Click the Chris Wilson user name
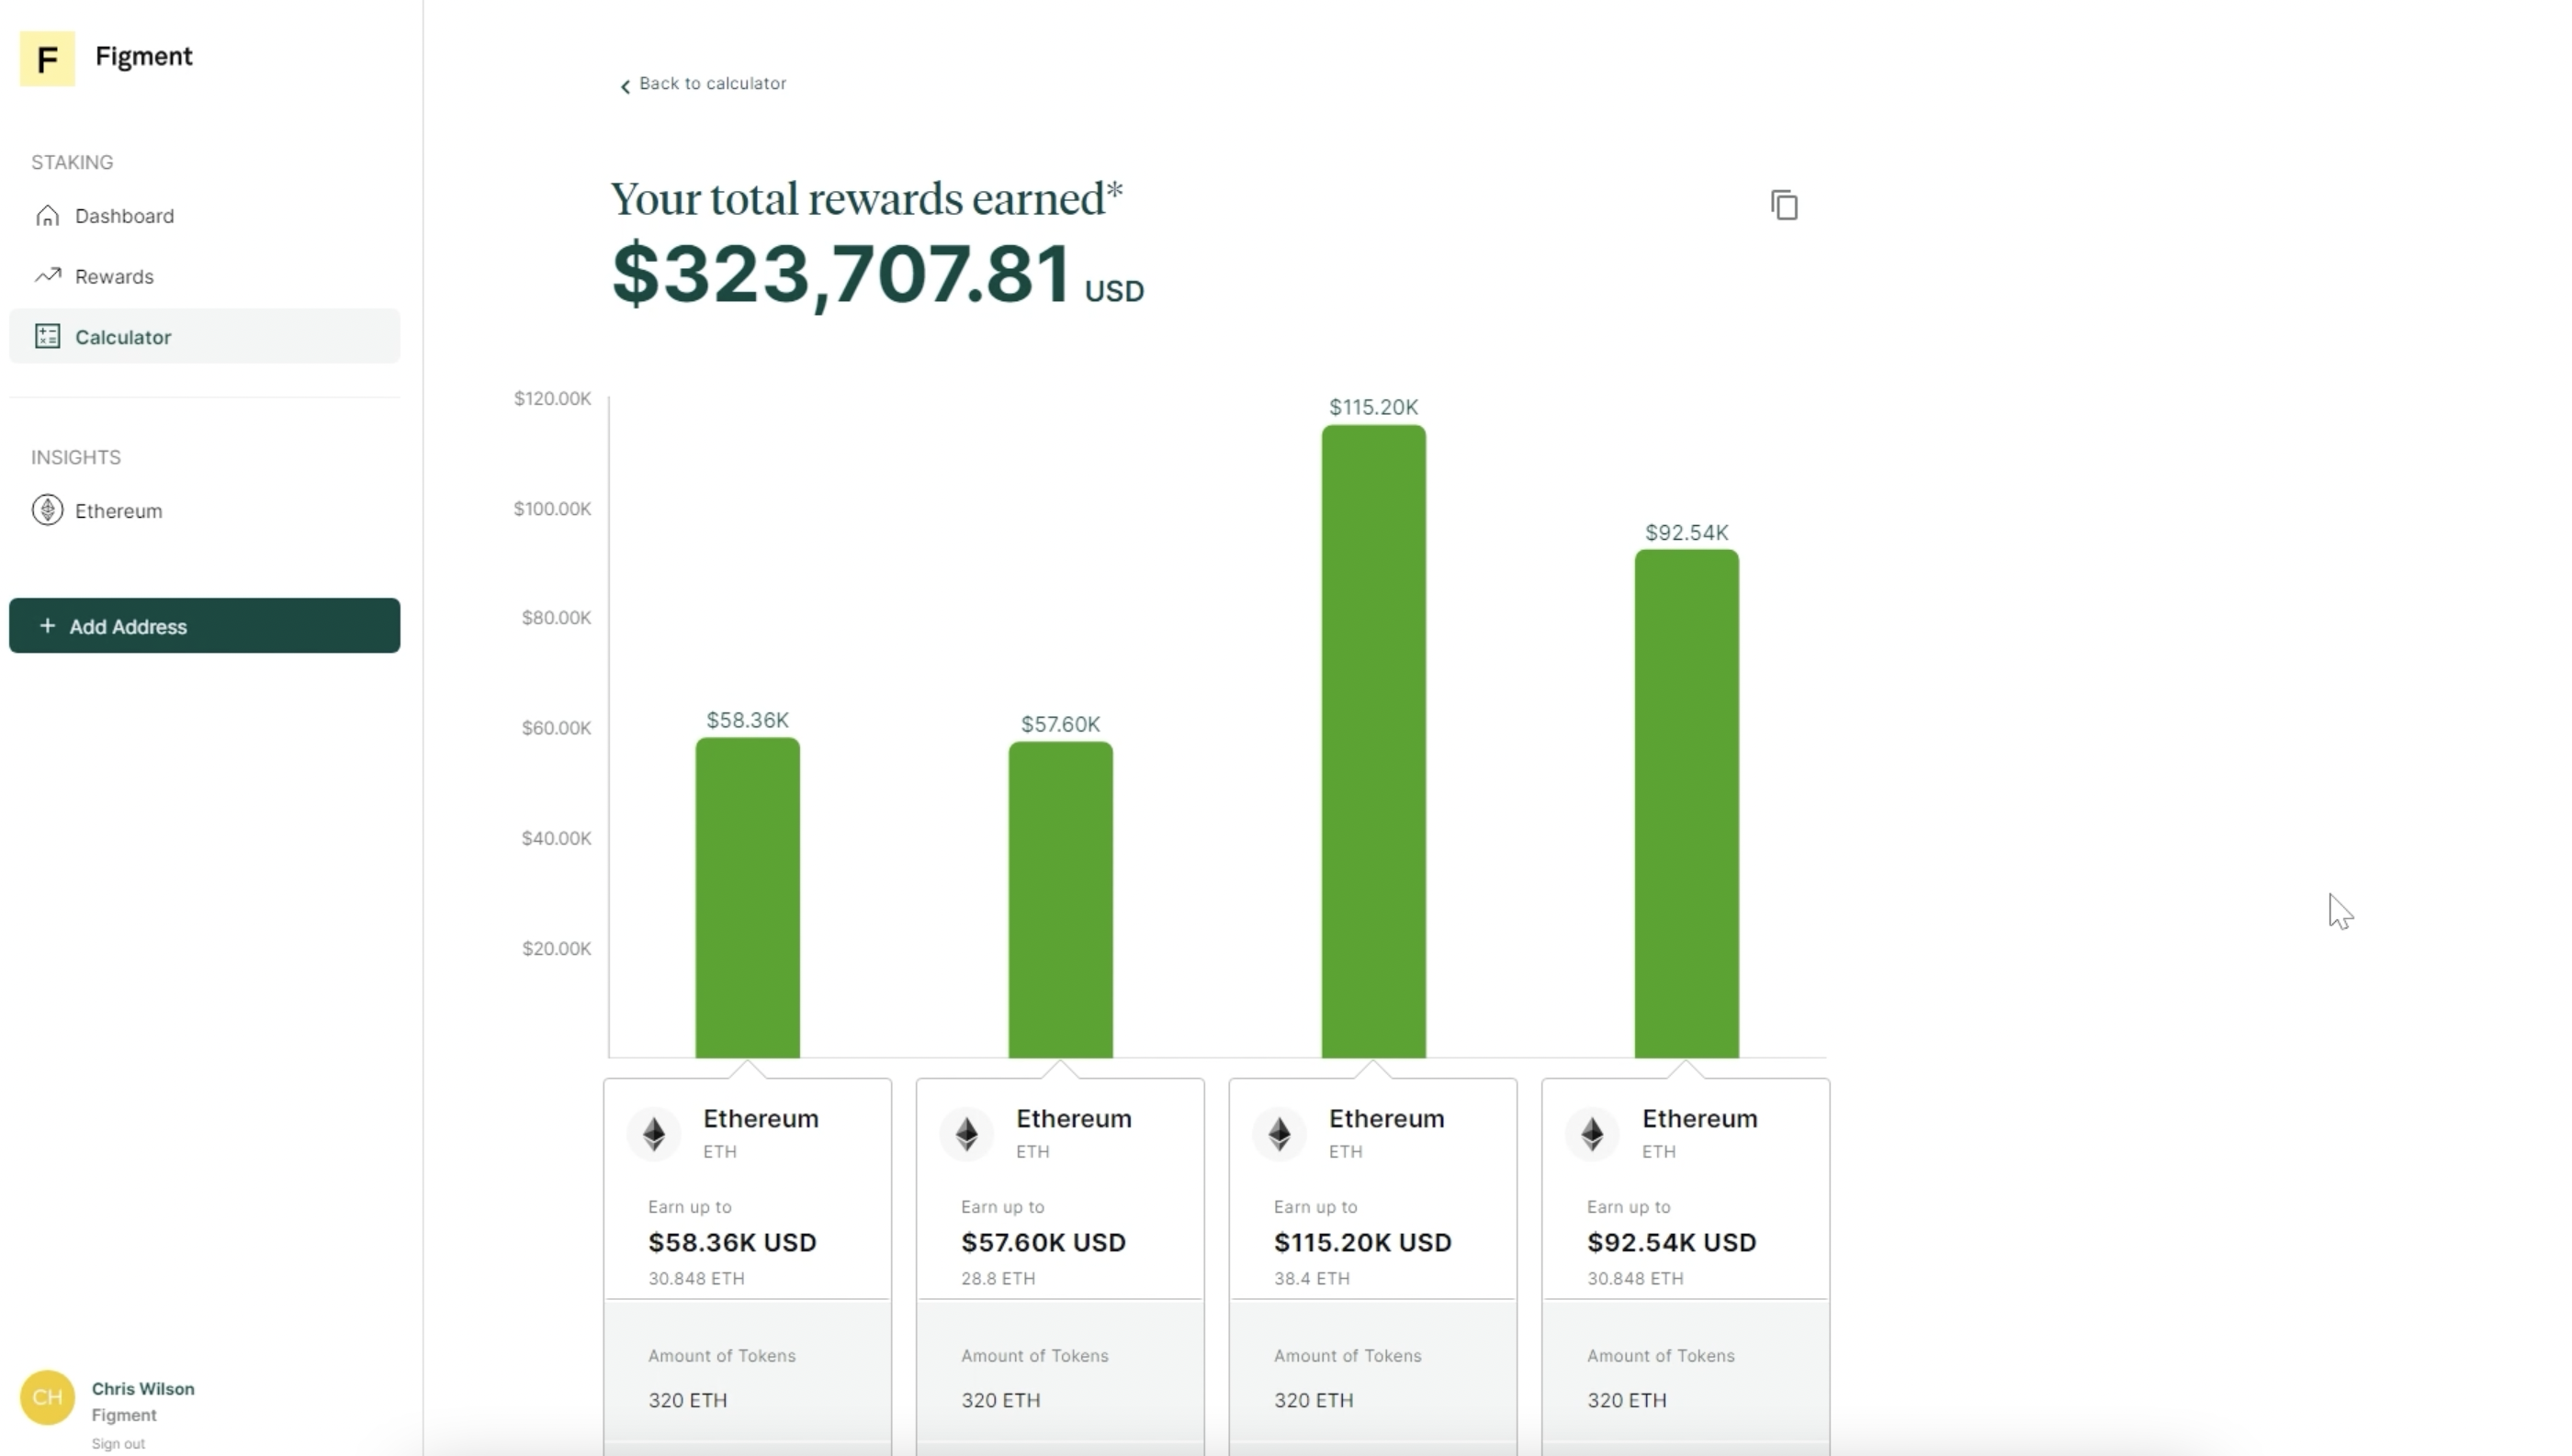The height and width of the screenshot is (1456, 2572). 143,1388
